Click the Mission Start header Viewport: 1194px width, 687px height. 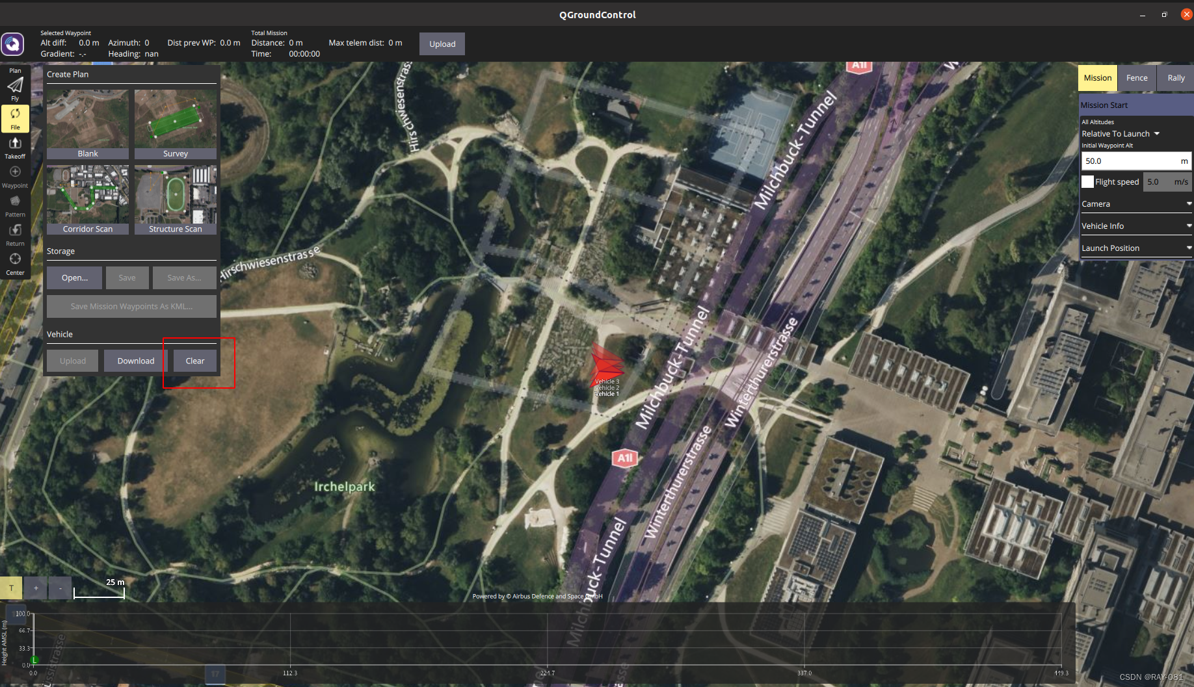[1136, 105]
